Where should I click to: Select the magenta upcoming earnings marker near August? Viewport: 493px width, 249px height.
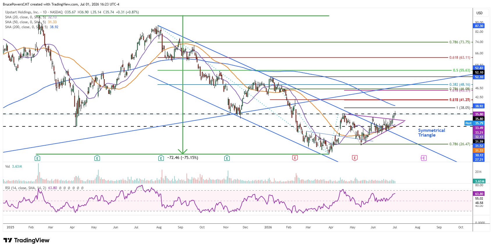[423, 158]
